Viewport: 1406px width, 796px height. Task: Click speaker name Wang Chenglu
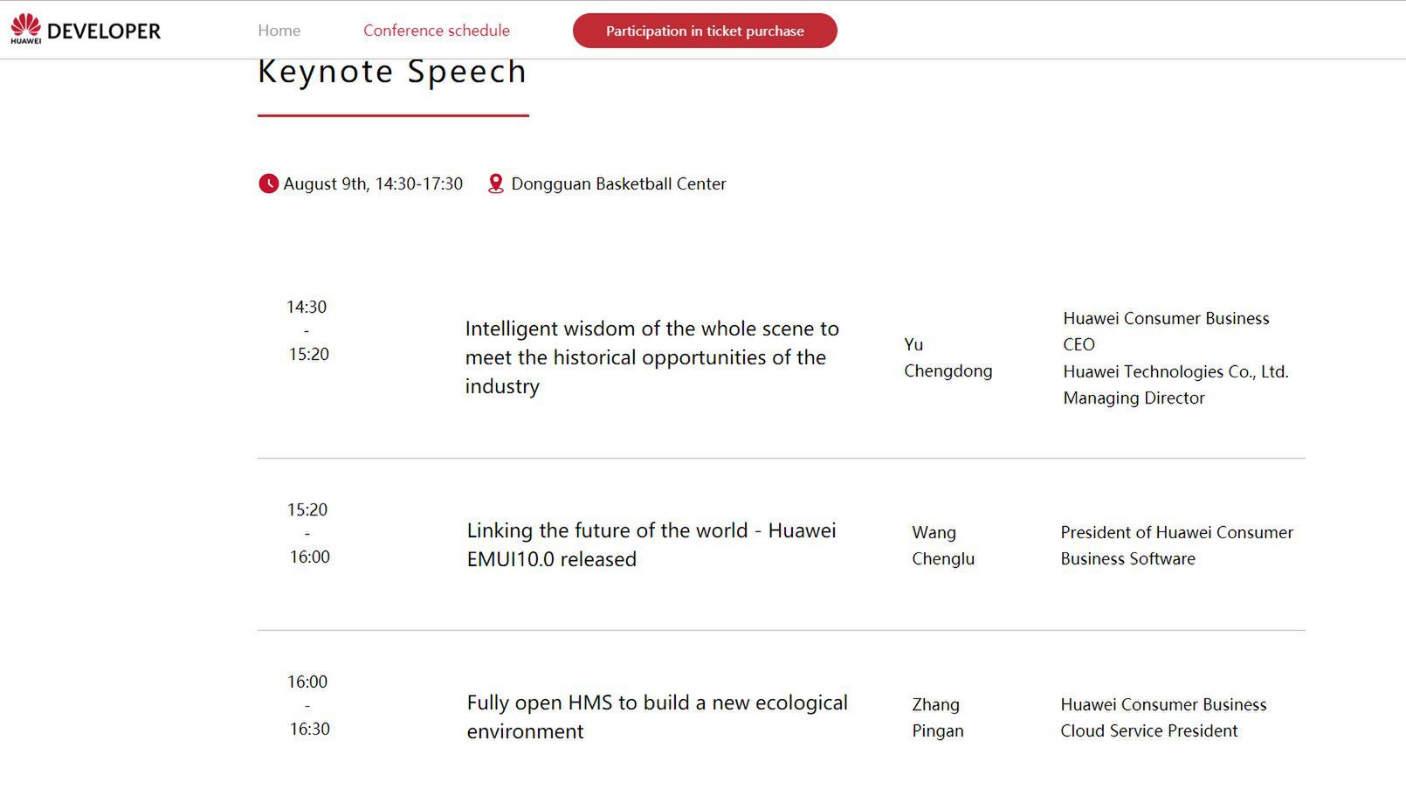[942, 545]
